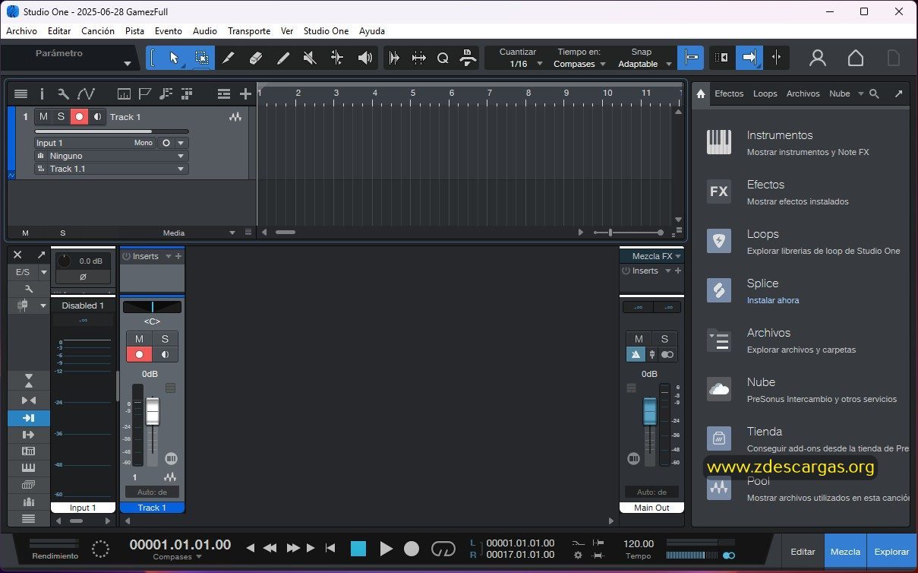Click the Track 1 pan control
Screen dimensions: 918x573
tap(152, 307)
